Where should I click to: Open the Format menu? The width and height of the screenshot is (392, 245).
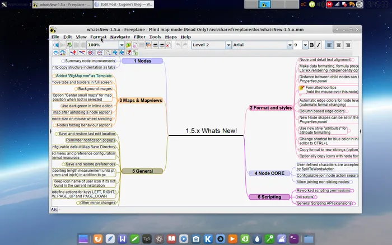click(x=98, y=37)
